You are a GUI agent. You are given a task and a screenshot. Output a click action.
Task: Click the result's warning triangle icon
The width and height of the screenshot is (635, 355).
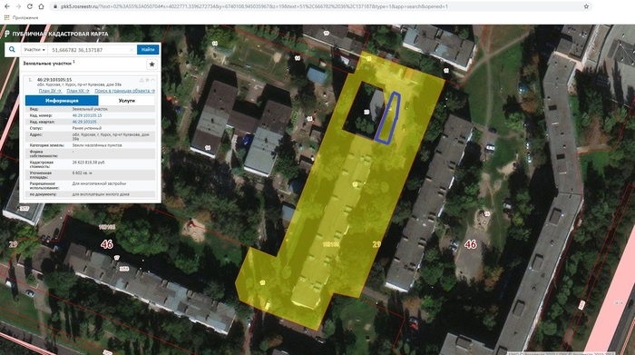pos(142,80)
